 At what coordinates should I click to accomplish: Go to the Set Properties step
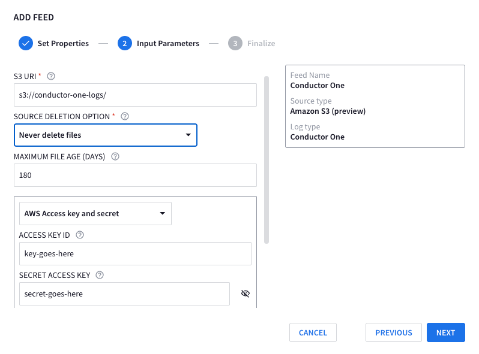pos(63,43)
